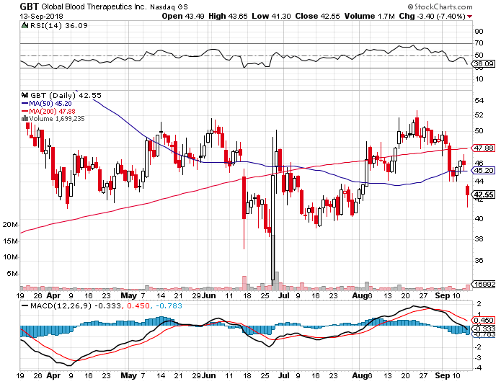Click the MACD(12,26,9) -0.333 legend
The height and width of the screenshot is (384, 501).
coord(71,305)
